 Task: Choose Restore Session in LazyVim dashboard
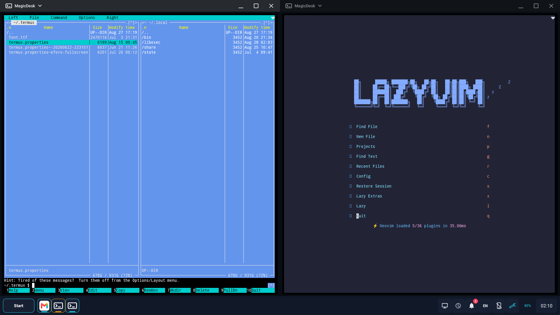point(374,186)
